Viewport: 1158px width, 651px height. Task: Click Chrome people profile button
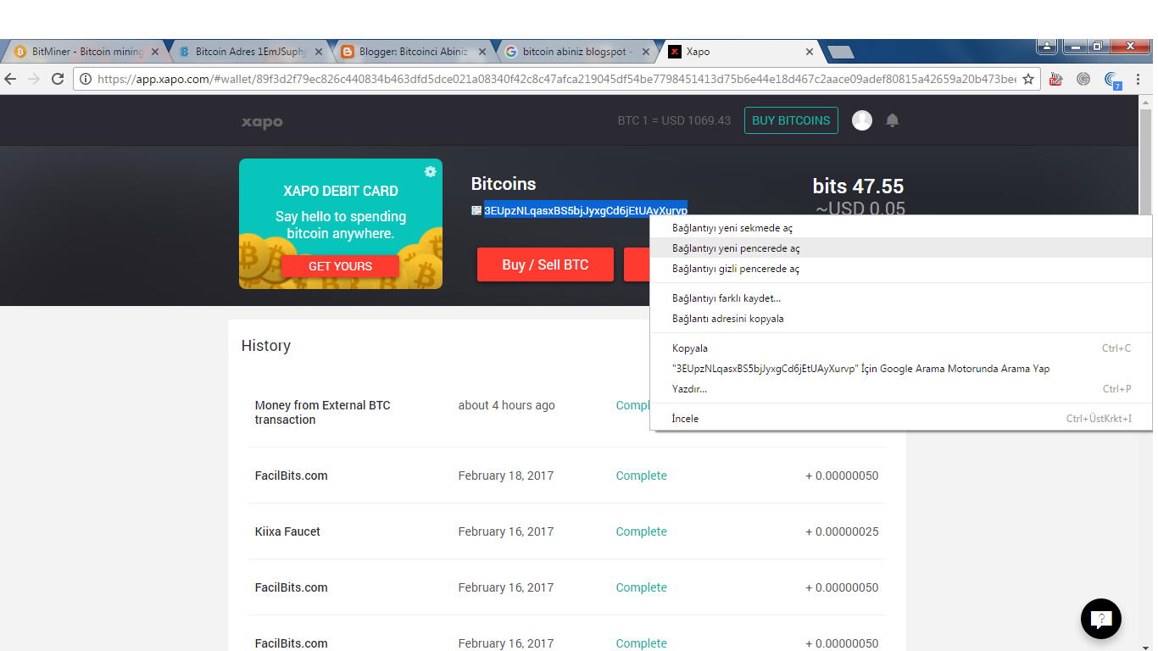coord(1048,46)
